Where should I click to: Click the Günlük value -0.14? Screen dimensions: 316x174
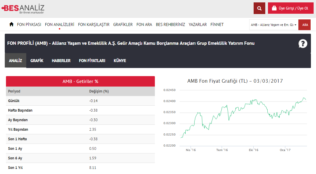coord(93,101)
